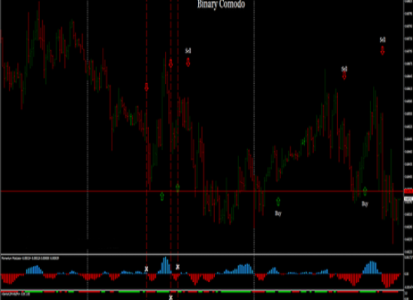Select the rightmost red Sell arrow near chart top

click(382, 50)
